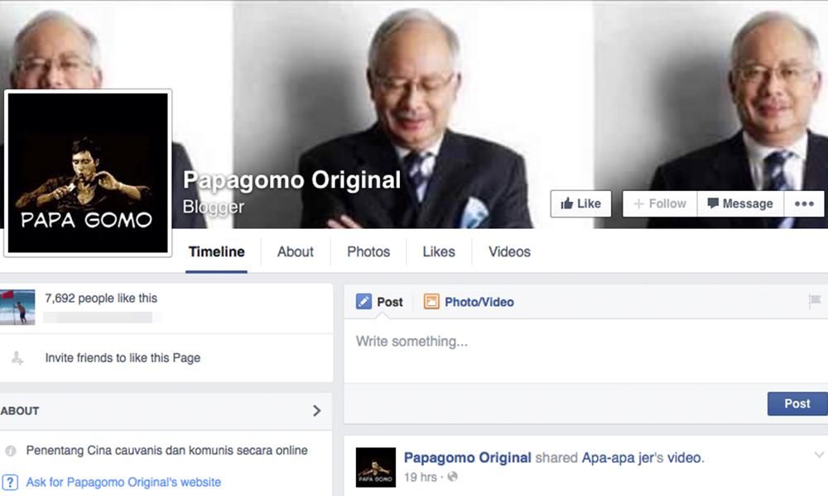Open 'Ask for Papagomo Original's website' link
Viewport: 828px width, 496px height.
click(123, 482)
